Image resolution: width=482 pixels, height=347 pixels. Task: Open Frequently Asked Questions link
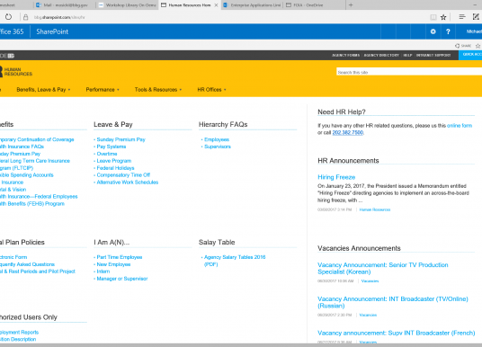(x=27, y=264)
